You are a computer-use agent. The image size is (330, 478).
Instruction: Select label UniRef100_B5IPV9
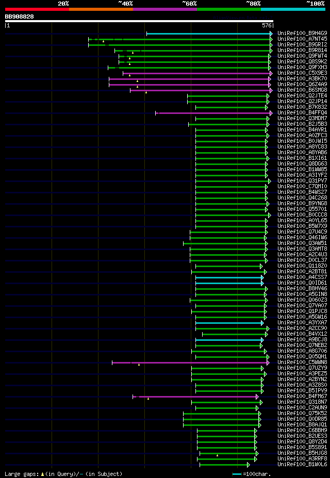click(x=303, y=391)
